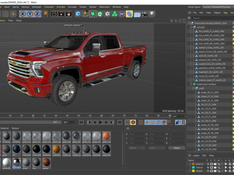Open the viewport Filter menu
The height and width of the screenshot is (175, 234).
point(11,20)
